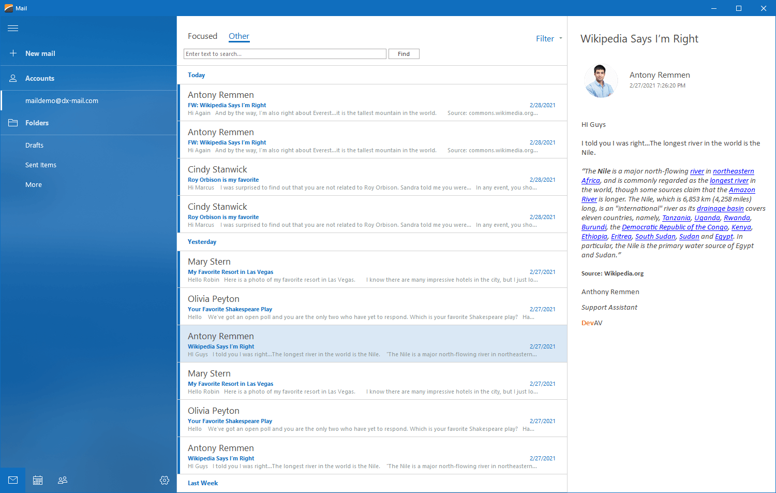Viewport: 776px width, 493px height.
Task: Switch to the Focused tab
Action: pyautogui.click(x=203, y=36)
